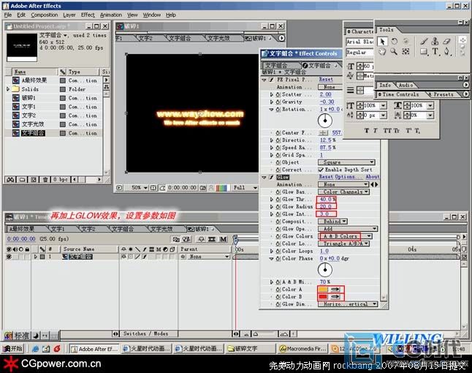Open 破碎文字 folder in taskbar
The height and width of the screenshot is (373, 472).
[250, 349]
